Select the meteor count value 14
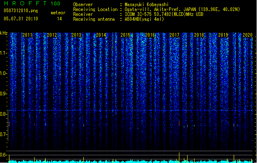Screen dimensions: 257x163 pyautogui.click(x=60, y=19)
